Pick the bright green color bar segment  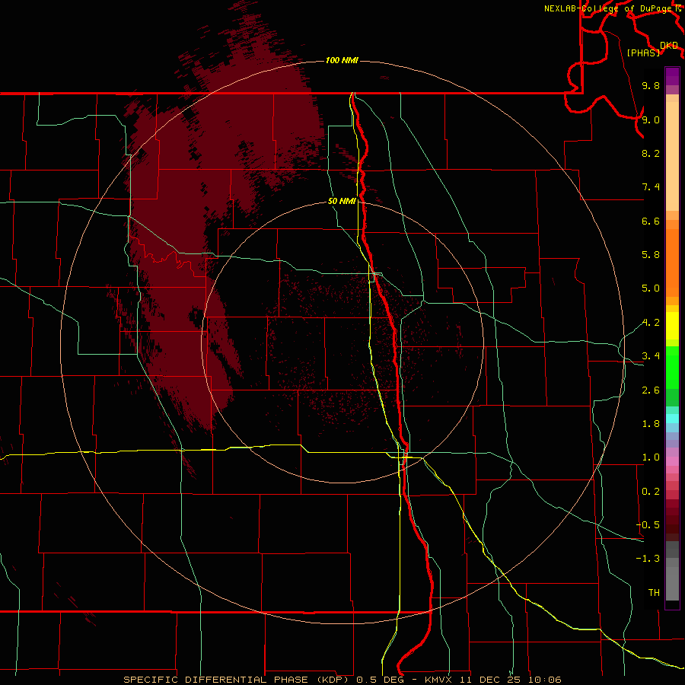coord(672,367)
